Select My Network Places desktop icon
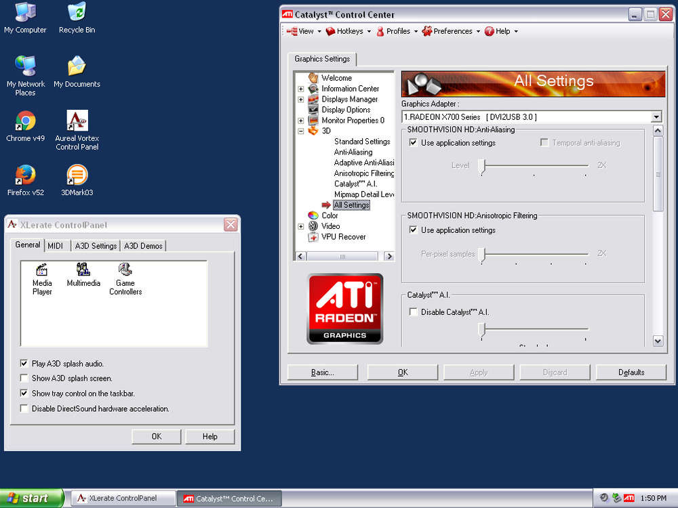 25,75
